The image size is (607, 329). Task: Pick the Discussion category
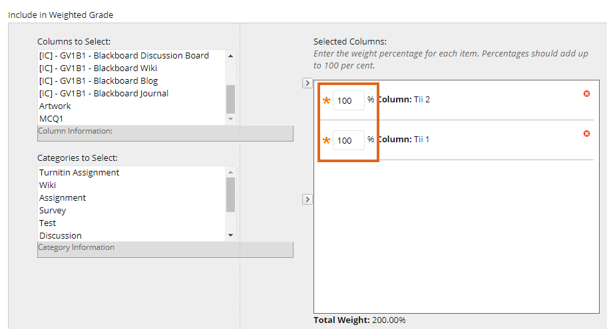61,235
